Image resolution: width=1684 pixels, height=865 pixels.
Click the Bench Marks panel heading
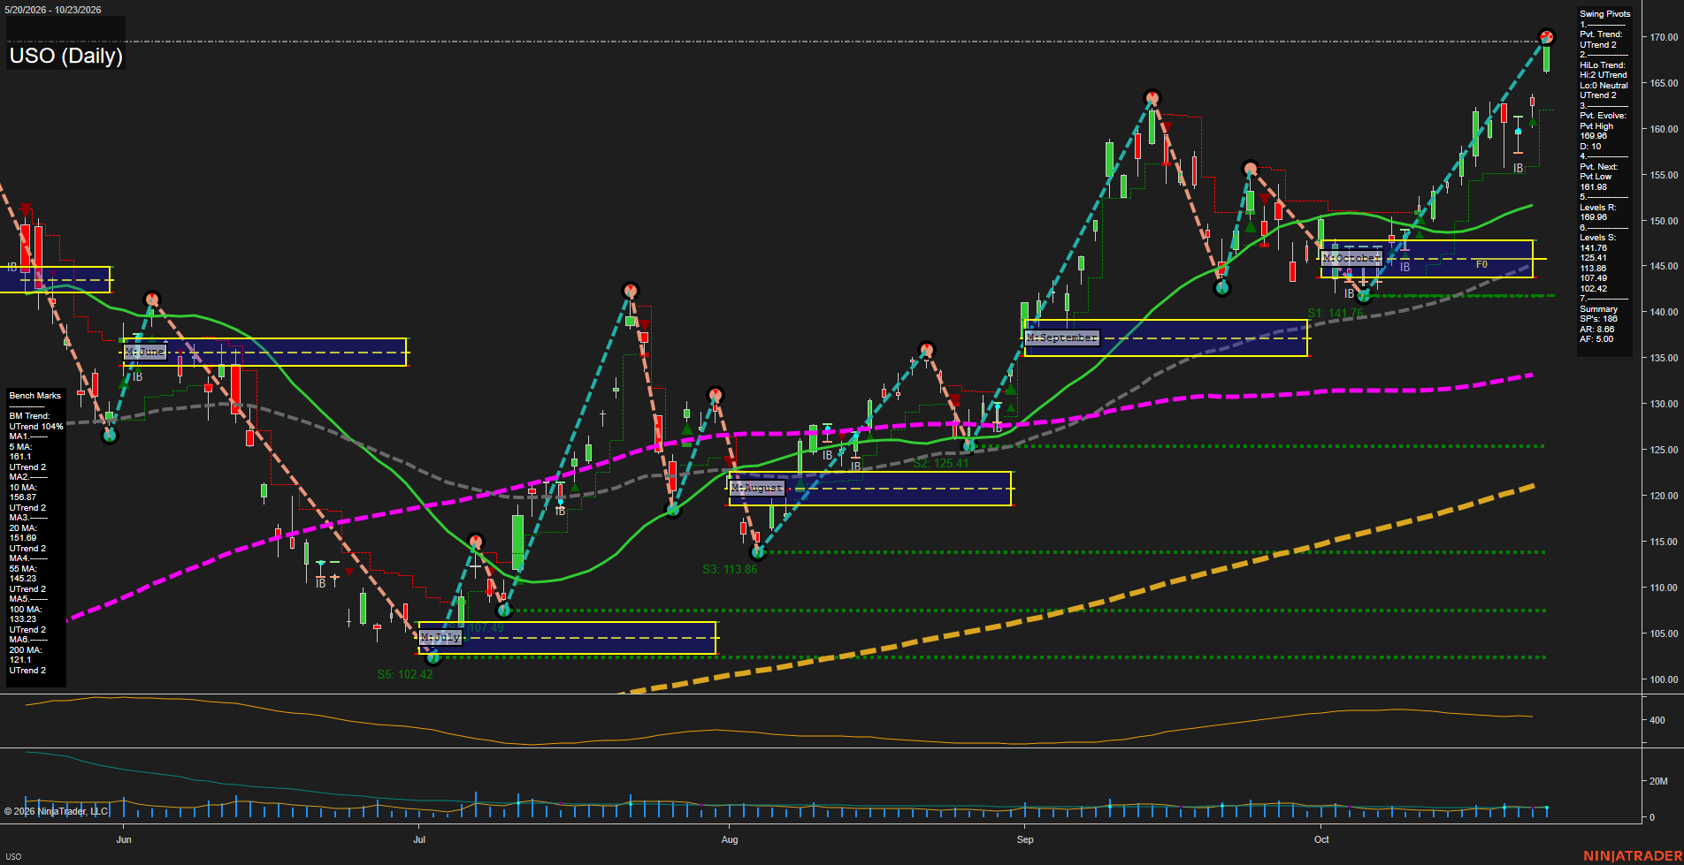coord(35,396)
